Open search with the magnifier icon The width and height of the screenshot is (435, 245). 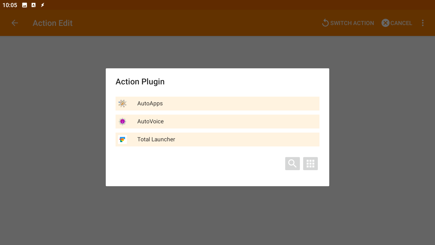293,164
